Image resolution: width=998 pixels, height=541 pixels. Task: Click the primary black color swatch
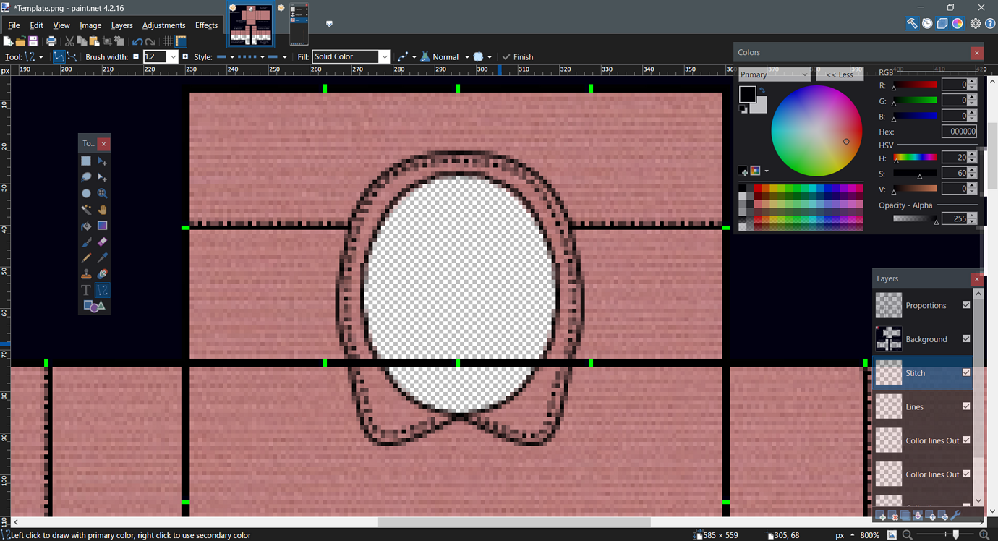pos(747,94)
